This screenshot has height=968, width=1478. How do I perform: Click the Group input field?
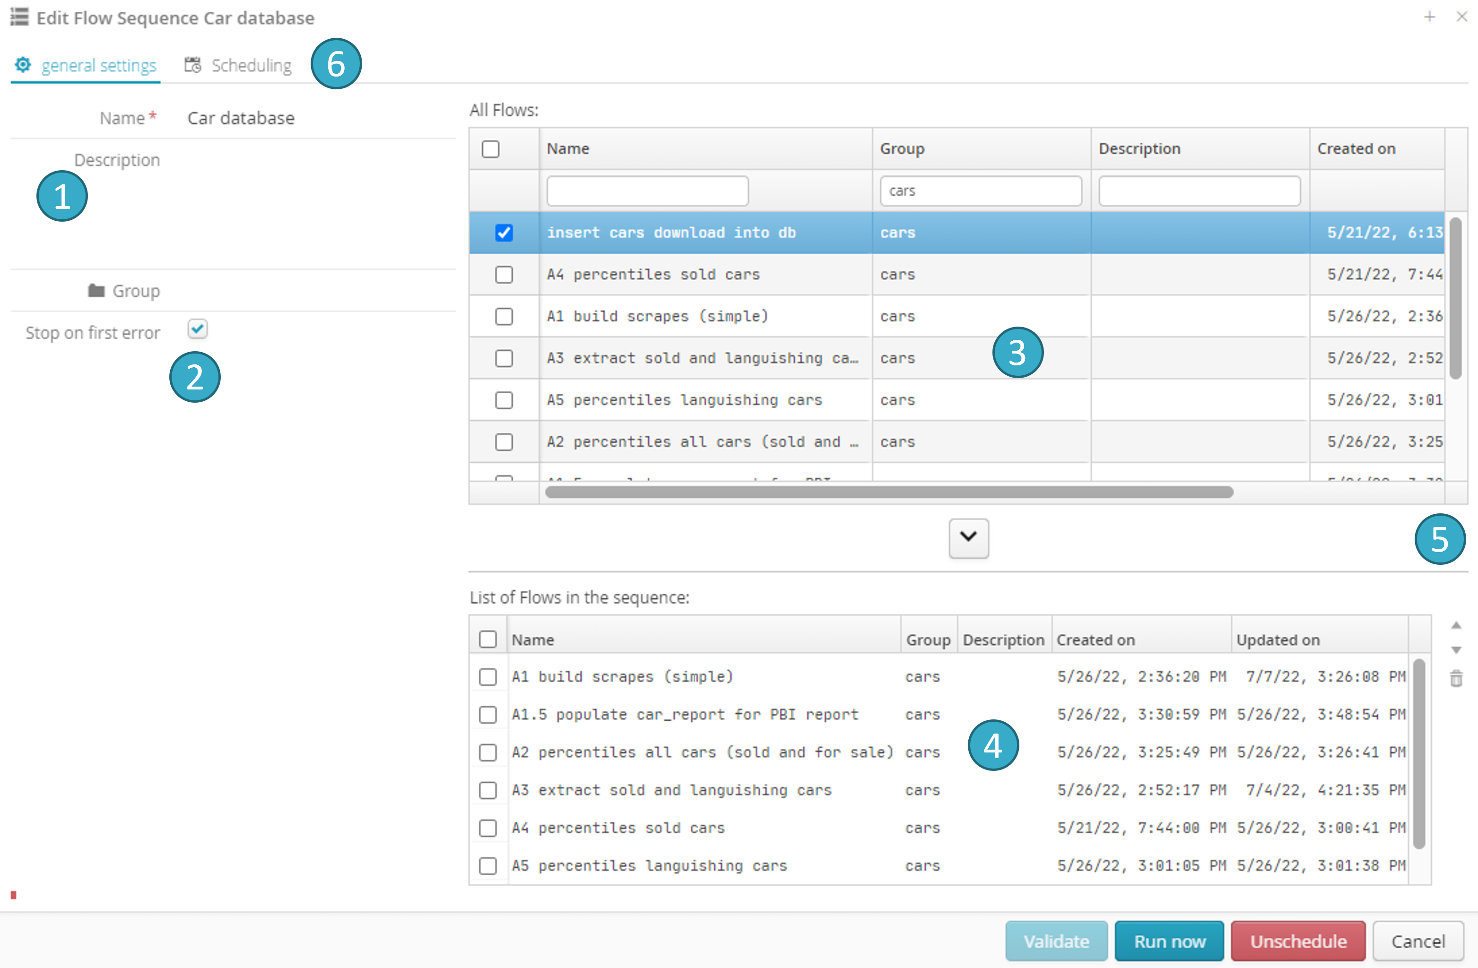(320, 291)
